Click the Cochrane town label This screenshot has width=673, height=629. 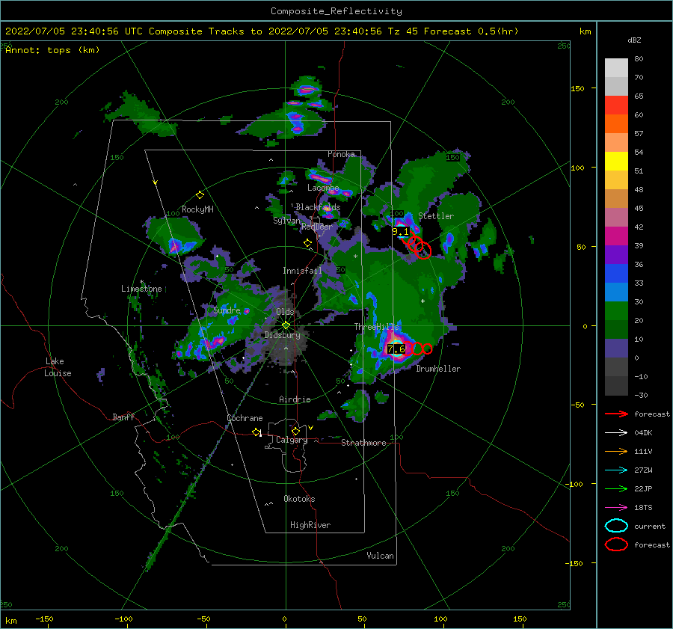[245, 418]
